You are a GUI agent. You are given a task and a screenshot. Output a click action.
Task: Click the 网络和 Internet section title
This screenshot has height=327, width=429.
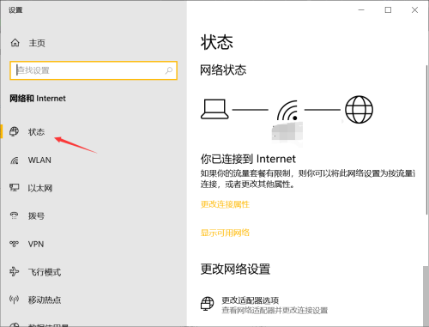(x=38, y=99)
